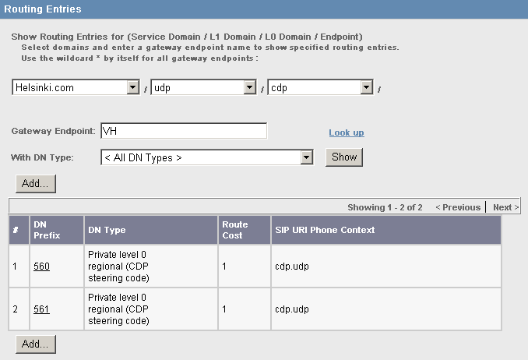Select the DN Type cell in row 2
This screenshot has width=528, height=360.
pyautogui.click(x=151, y=309)
